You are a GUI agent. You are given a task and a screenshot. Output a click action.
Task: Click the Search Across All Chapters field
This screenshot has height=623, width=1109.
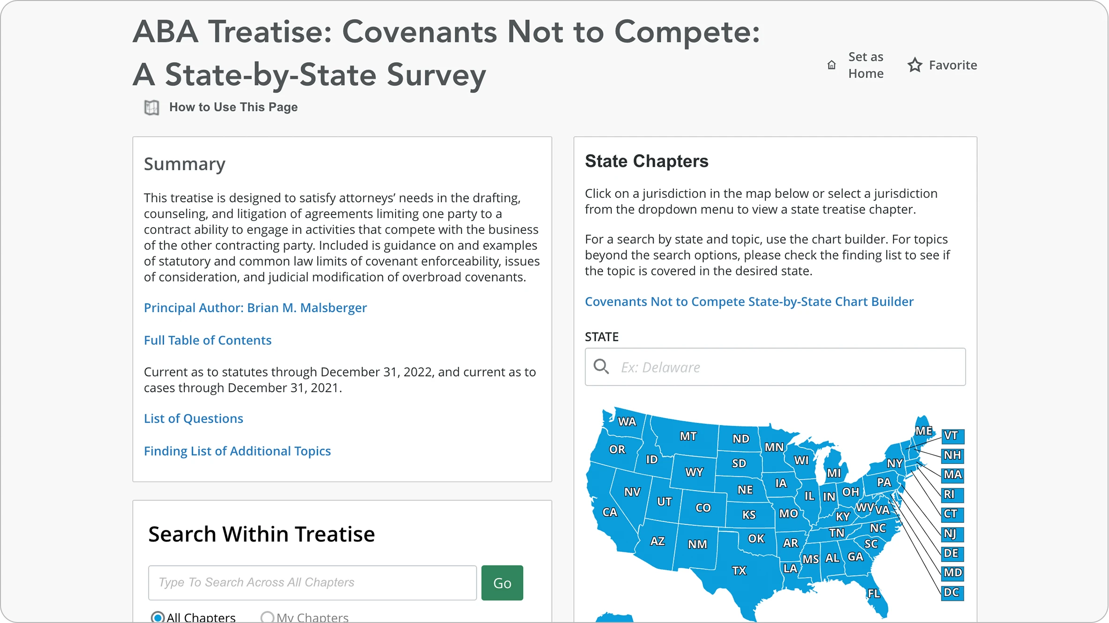pos(312,582)
